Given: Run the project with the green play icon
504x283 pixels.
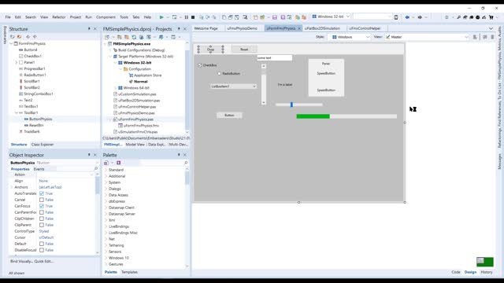Looking at the screenshot, I should (161, 17).
